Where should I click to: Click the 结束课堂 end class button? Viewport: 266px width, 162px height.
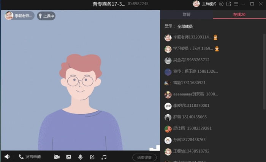coord(144,157)
